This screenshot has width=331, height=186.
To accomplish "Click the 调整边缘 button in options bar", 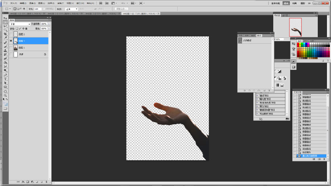I will [121, 9].
